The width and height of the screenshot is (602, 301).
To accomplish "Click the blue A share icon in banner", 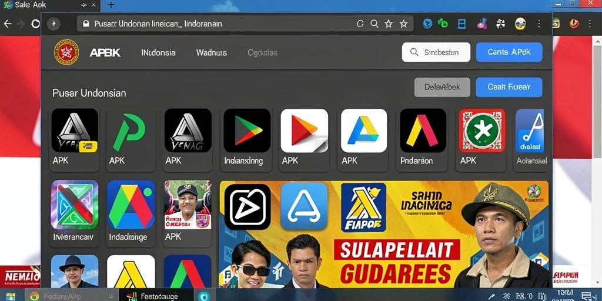I will 304,206.
